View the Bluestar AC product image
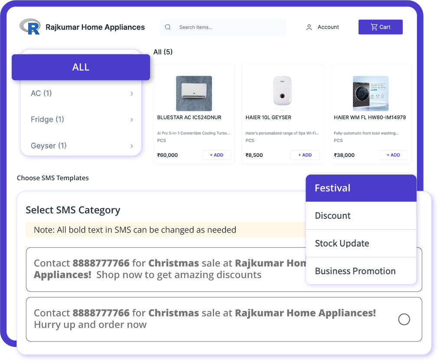 (194, 93)
